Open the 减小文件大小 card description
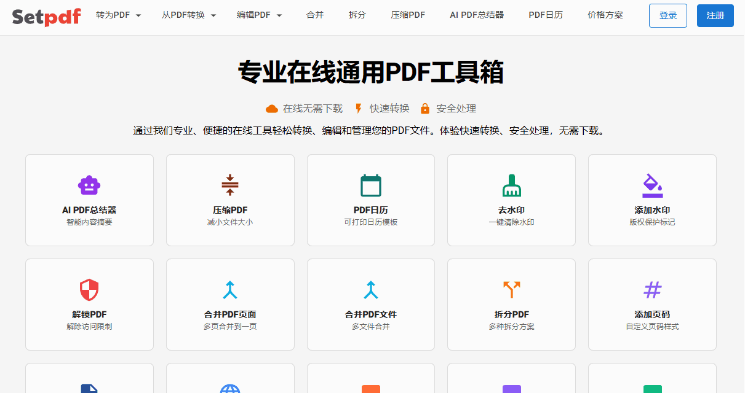Screen dimensions: 745x393 230,222
